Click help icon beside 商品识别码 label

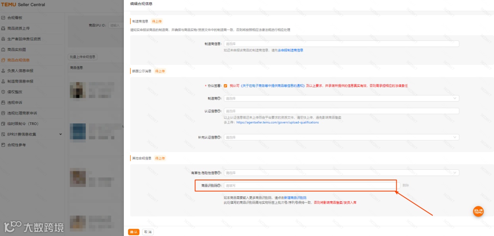point(220,185)
